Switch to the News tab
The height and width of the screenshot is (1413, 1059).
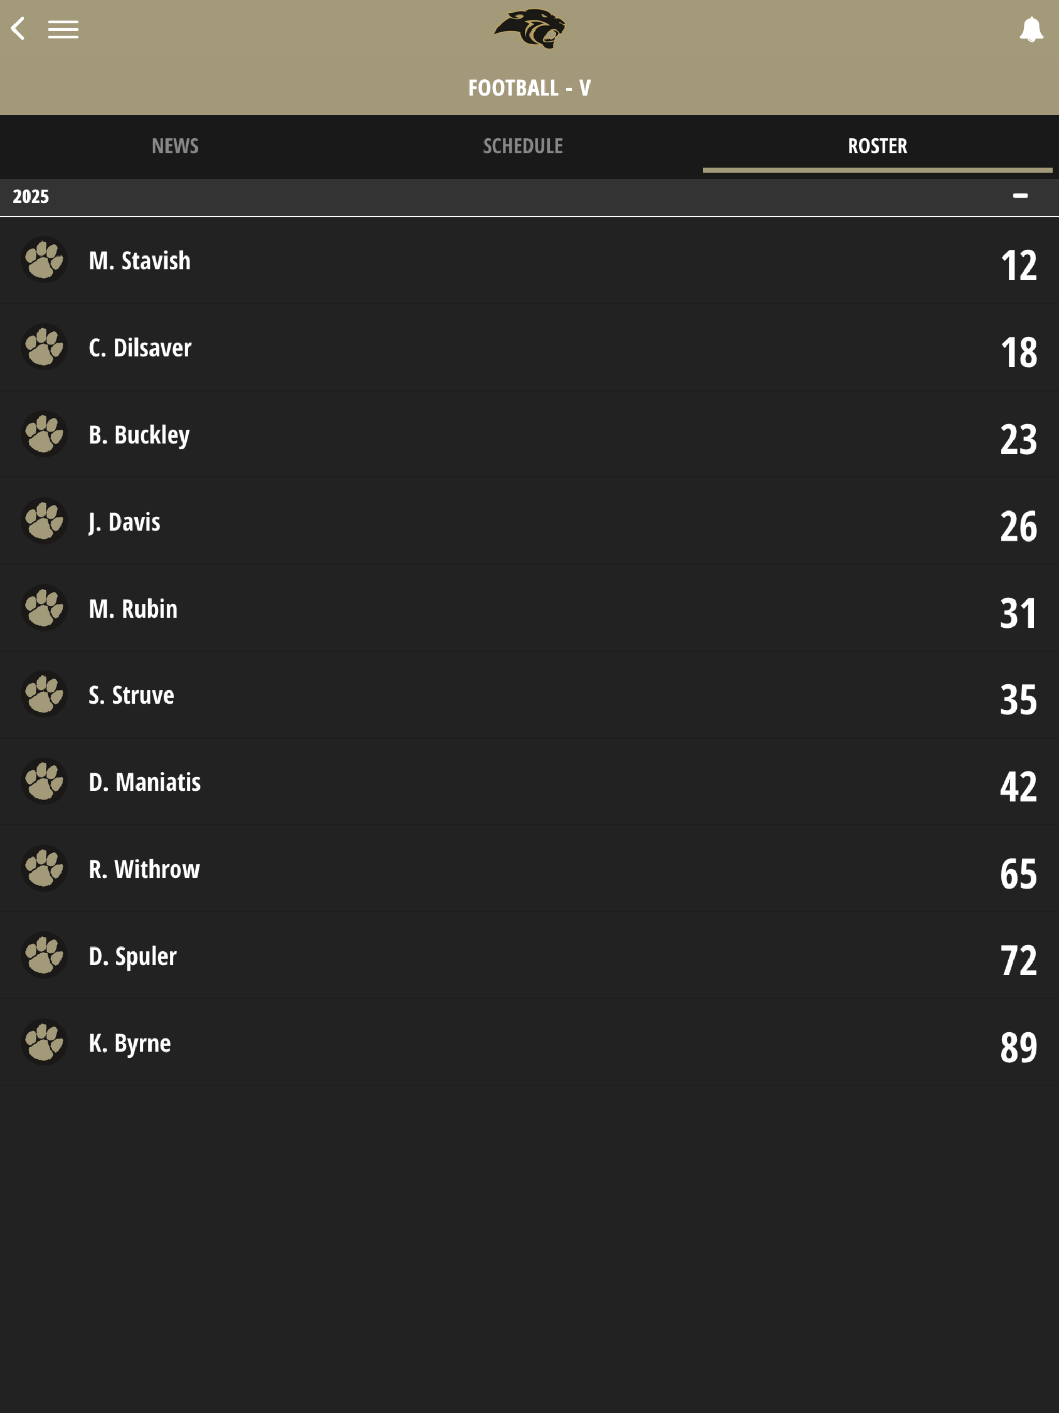(x=175, y=146)
